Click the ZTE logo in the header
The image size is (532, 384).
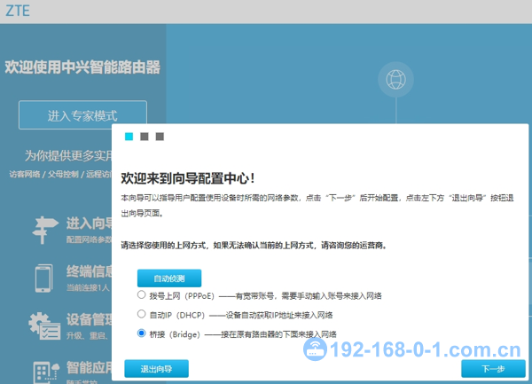(18, 11)
